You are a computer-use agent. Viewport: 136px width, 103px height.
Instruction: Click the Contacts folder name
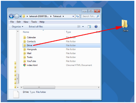coord(31,41)
